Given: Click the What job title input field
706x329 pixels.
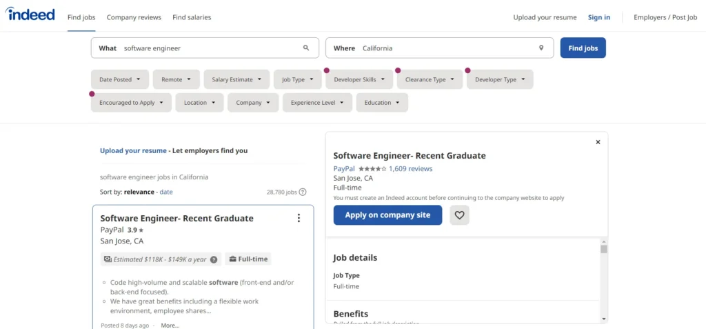Looking at the screenshot, I should click(x=210, y=48).
